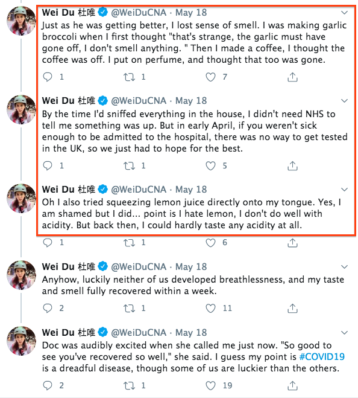Share the final COVID19 tweet
The image size is (358, 398).
coord(292,385)
